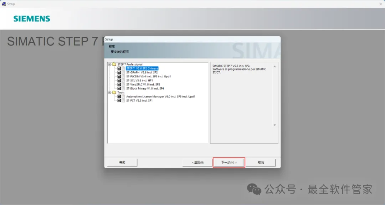
Task: Select the S7-GRAPH V5.6 incl. SP2 entry
Action: [142, 72]
